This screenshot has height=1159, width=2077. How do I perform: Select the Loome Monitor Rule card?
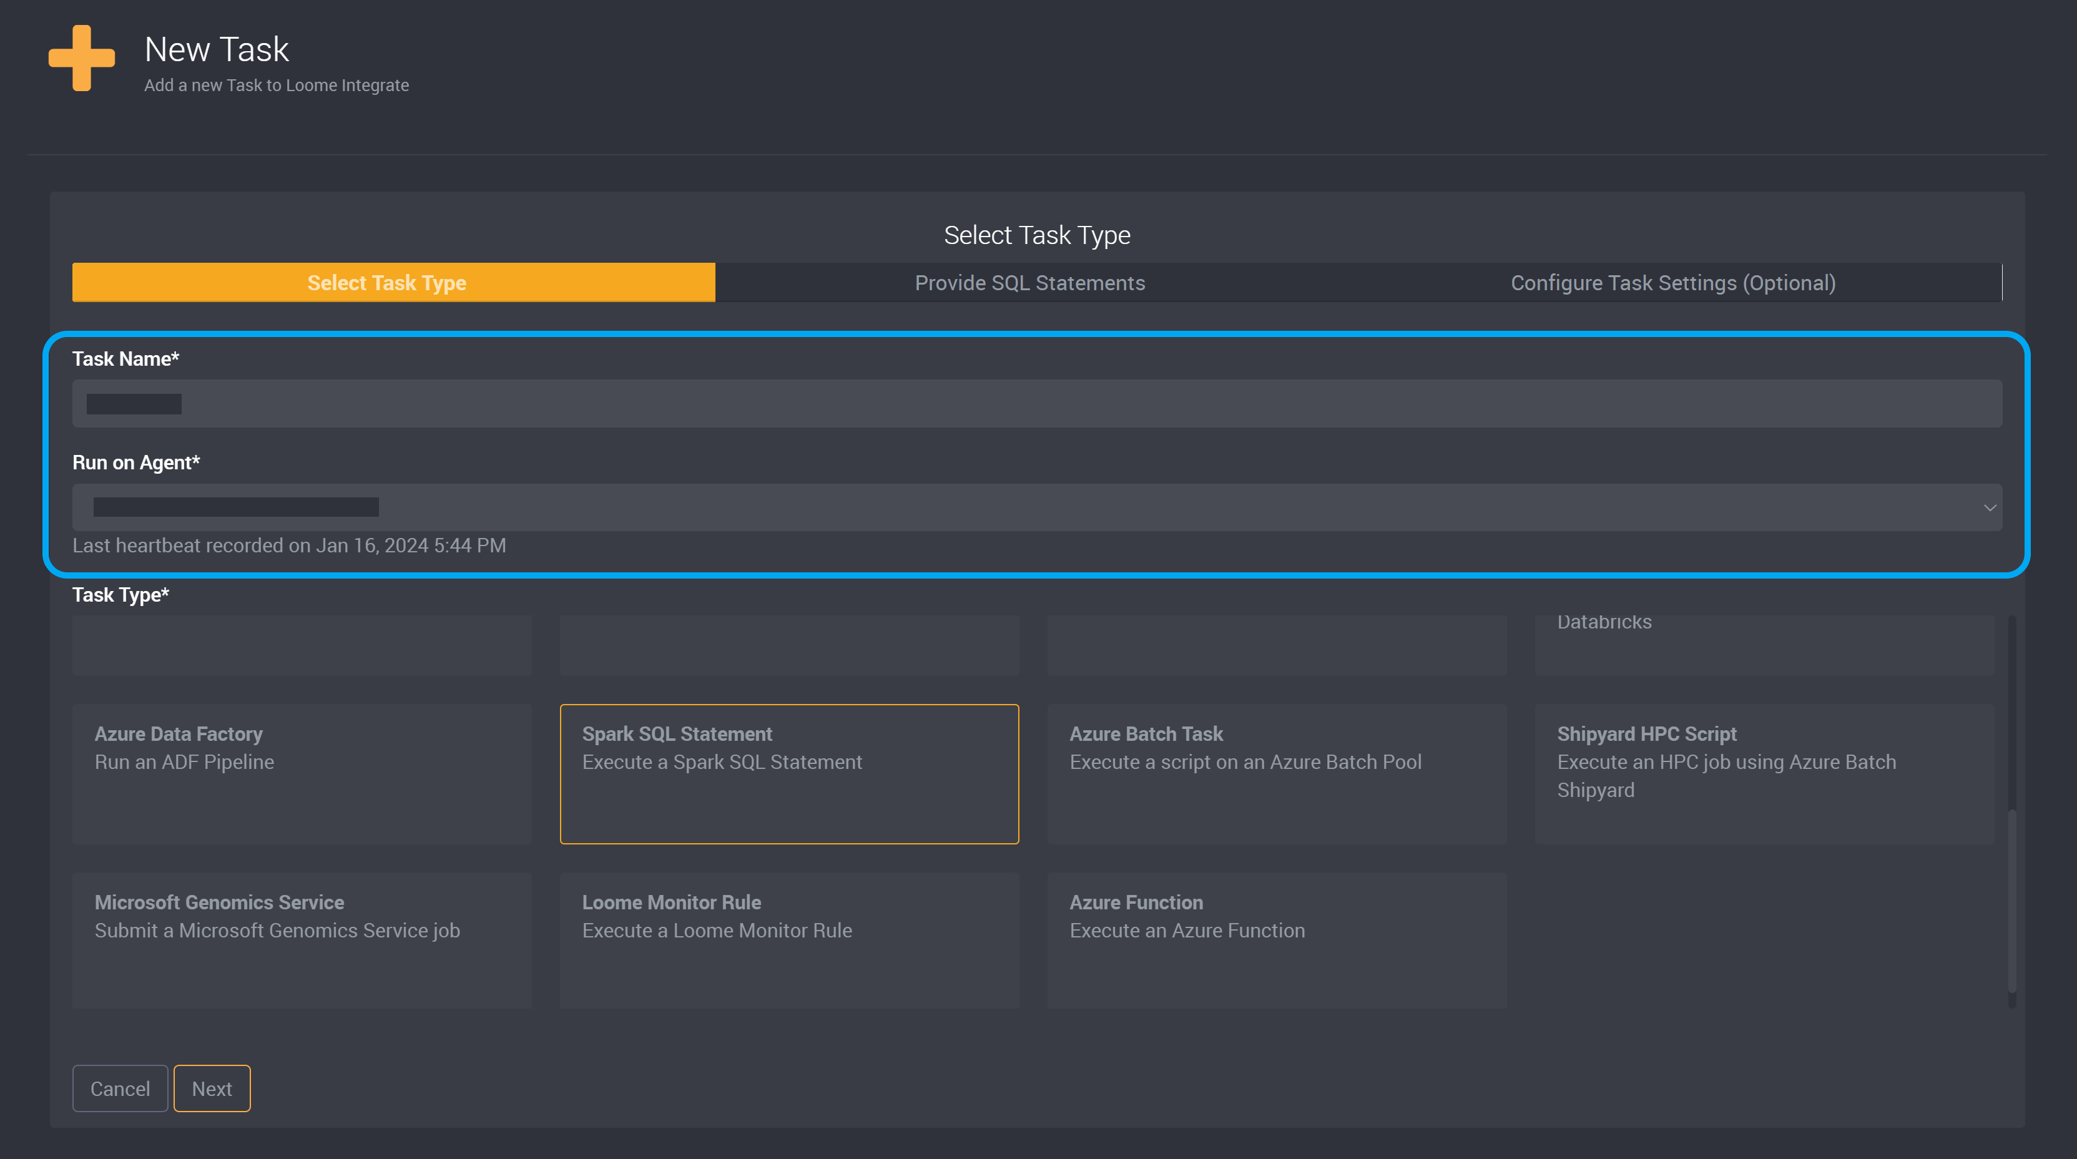coord(789,940)
